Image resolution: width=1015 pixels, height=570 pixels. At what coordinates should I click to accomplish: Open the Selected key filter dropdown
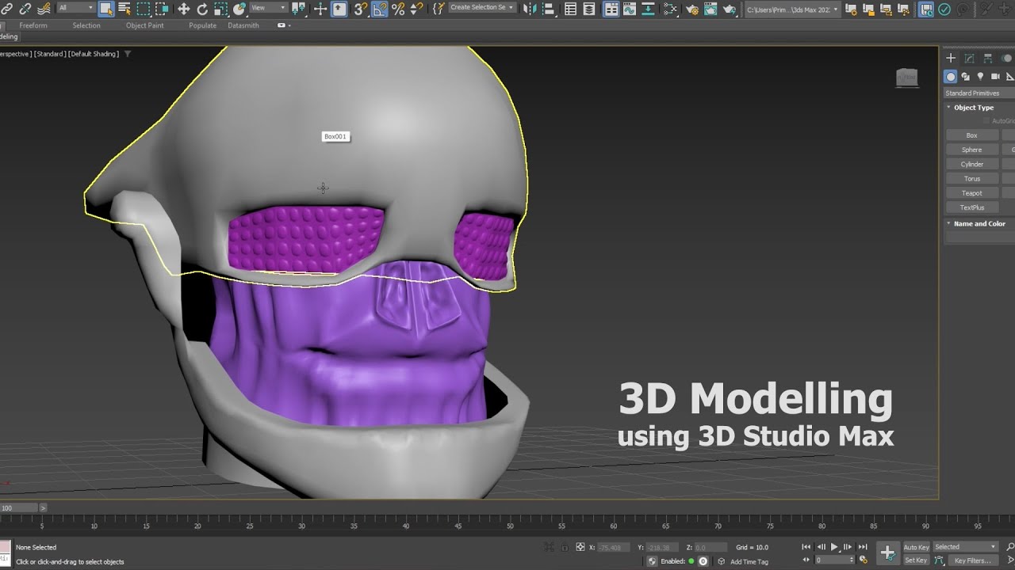click(x=966, y=547)
